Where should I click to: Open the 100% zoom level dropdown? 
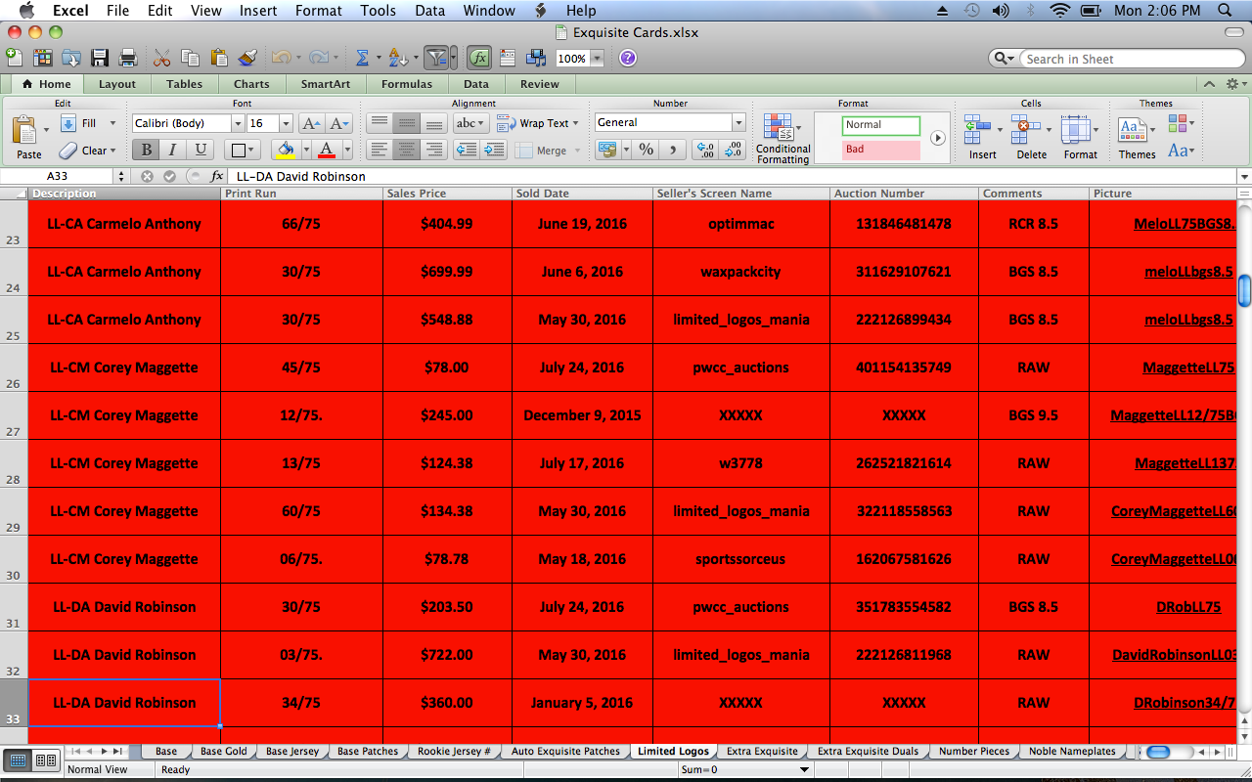coord(597,59)
